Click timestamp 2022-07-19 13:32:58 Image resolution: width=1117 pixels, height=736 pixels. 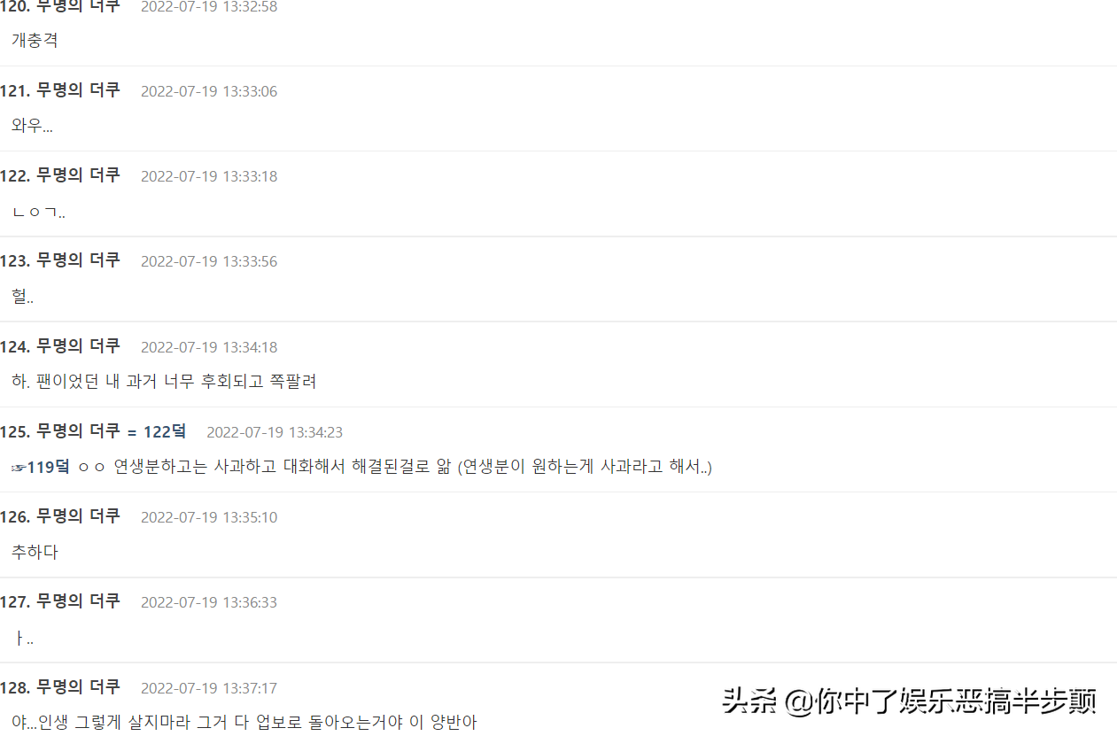(209, 6)
